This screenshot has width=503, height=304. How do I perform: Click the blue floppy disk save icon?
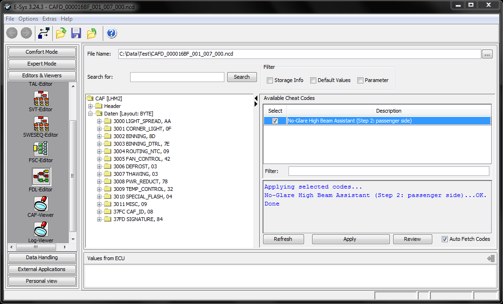coord(76,33)
